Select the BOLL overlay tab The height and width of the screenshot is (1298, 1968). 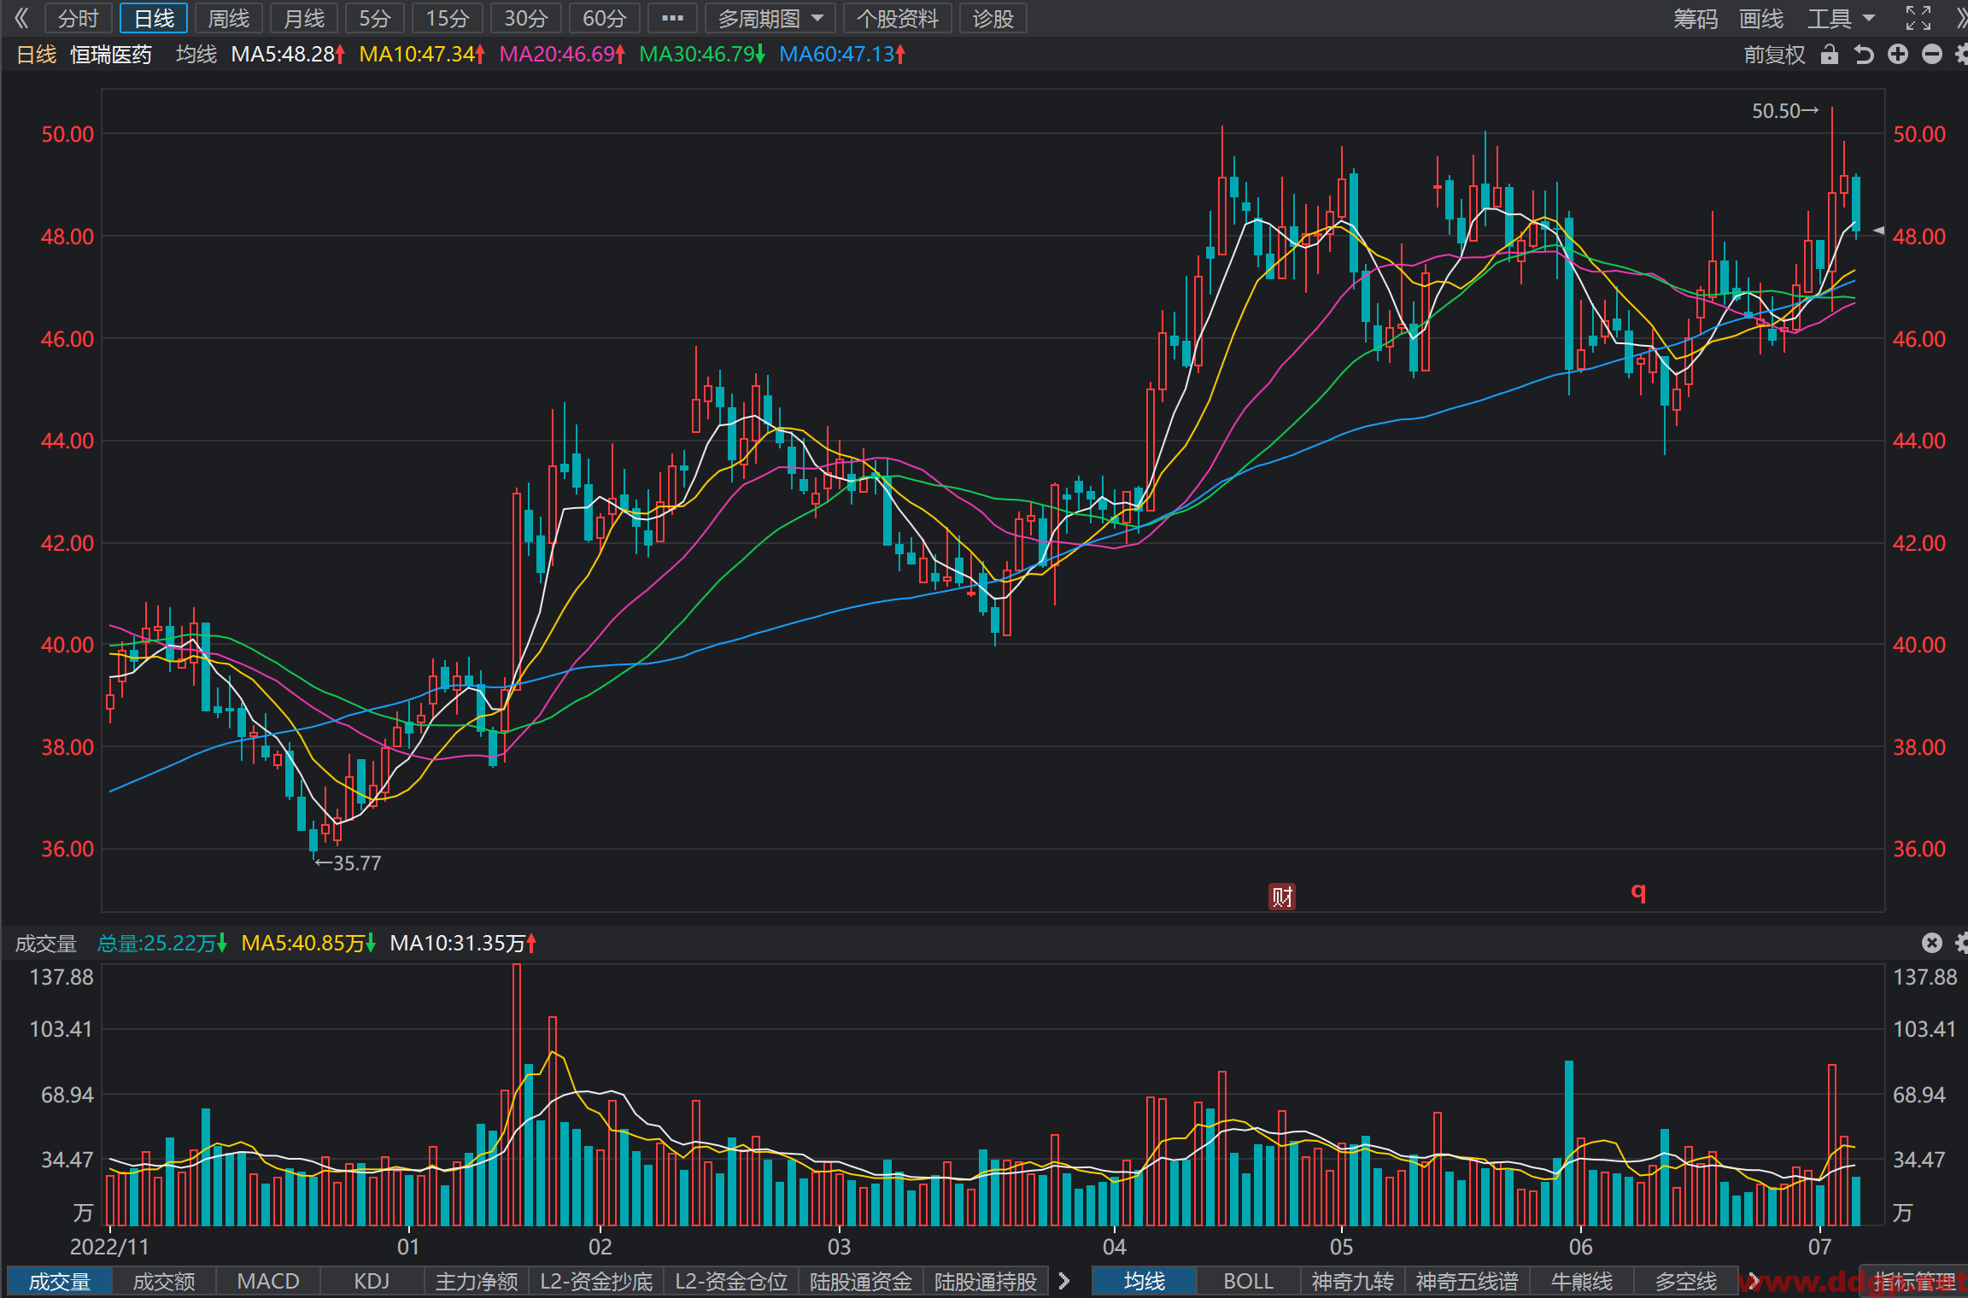point(1248,1281)
